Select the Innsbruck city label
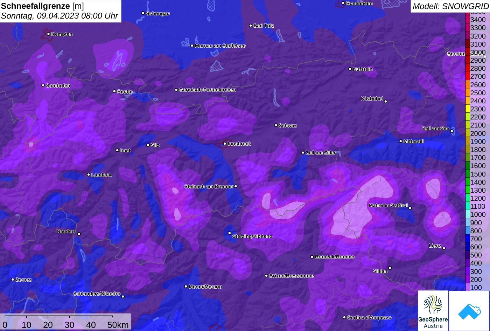Viewport: 490px width, 331px height. tap(239, 144)
